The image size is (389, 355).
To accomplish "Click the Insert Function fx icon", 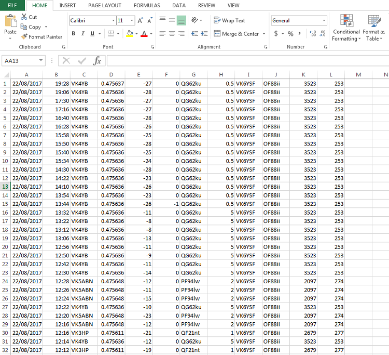I will 97,61.
